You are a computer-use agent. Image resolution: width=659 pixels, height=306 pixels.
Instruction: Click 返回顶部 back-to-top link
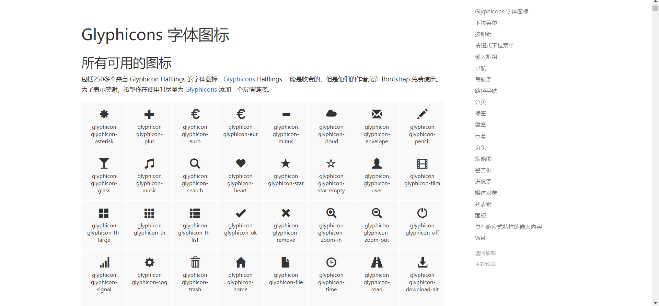pos(485,253)
